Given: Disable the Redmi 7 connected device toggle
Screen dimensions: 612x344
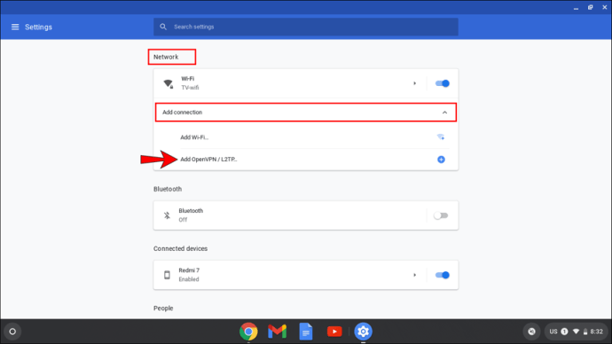Looking at the screenshot, I should tap(443, 275).
